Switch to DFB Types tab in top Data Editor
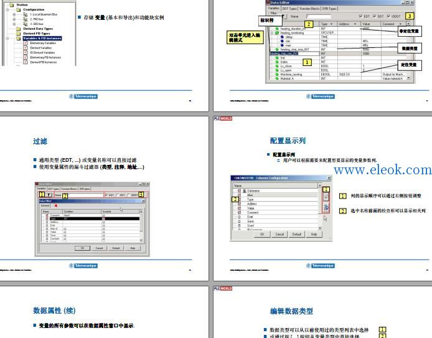The height and width of the screenshot is (338, 432). tap(329, 9)
